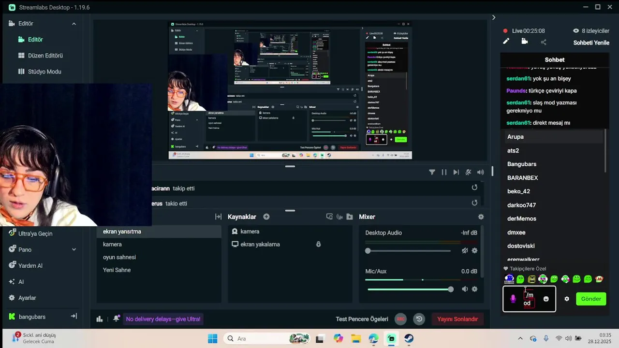619x348 pixels.
Task: Click the share stream icon
Action: point(544,42)
